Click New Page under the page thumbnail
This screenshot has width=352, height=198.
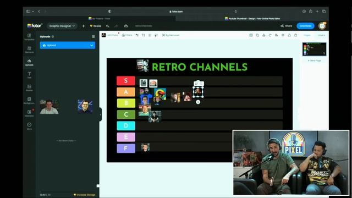point(314,61)
